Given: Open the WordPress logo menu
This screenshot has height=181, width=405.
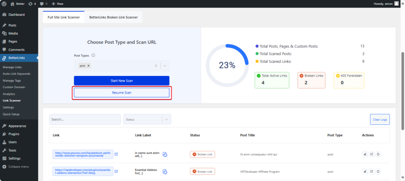Looking at the screenshot, I should tap(4, 4).
